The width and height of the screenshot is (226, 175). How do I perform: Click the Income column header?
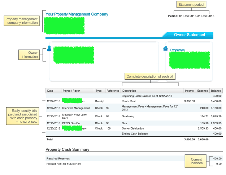[190, 91]
